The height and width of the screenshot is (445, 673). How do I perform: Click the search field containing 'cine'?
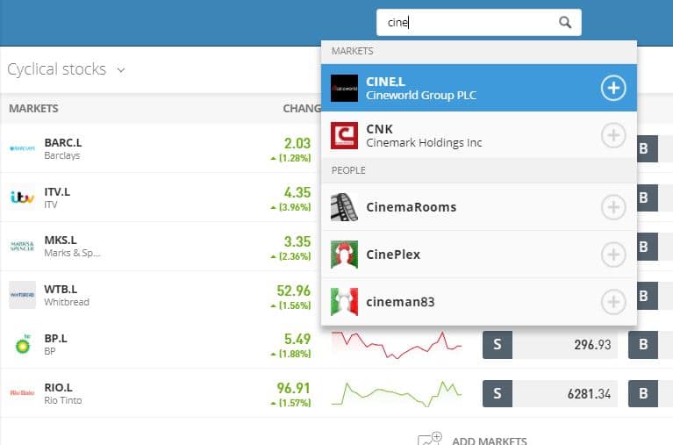coord(478,22)
